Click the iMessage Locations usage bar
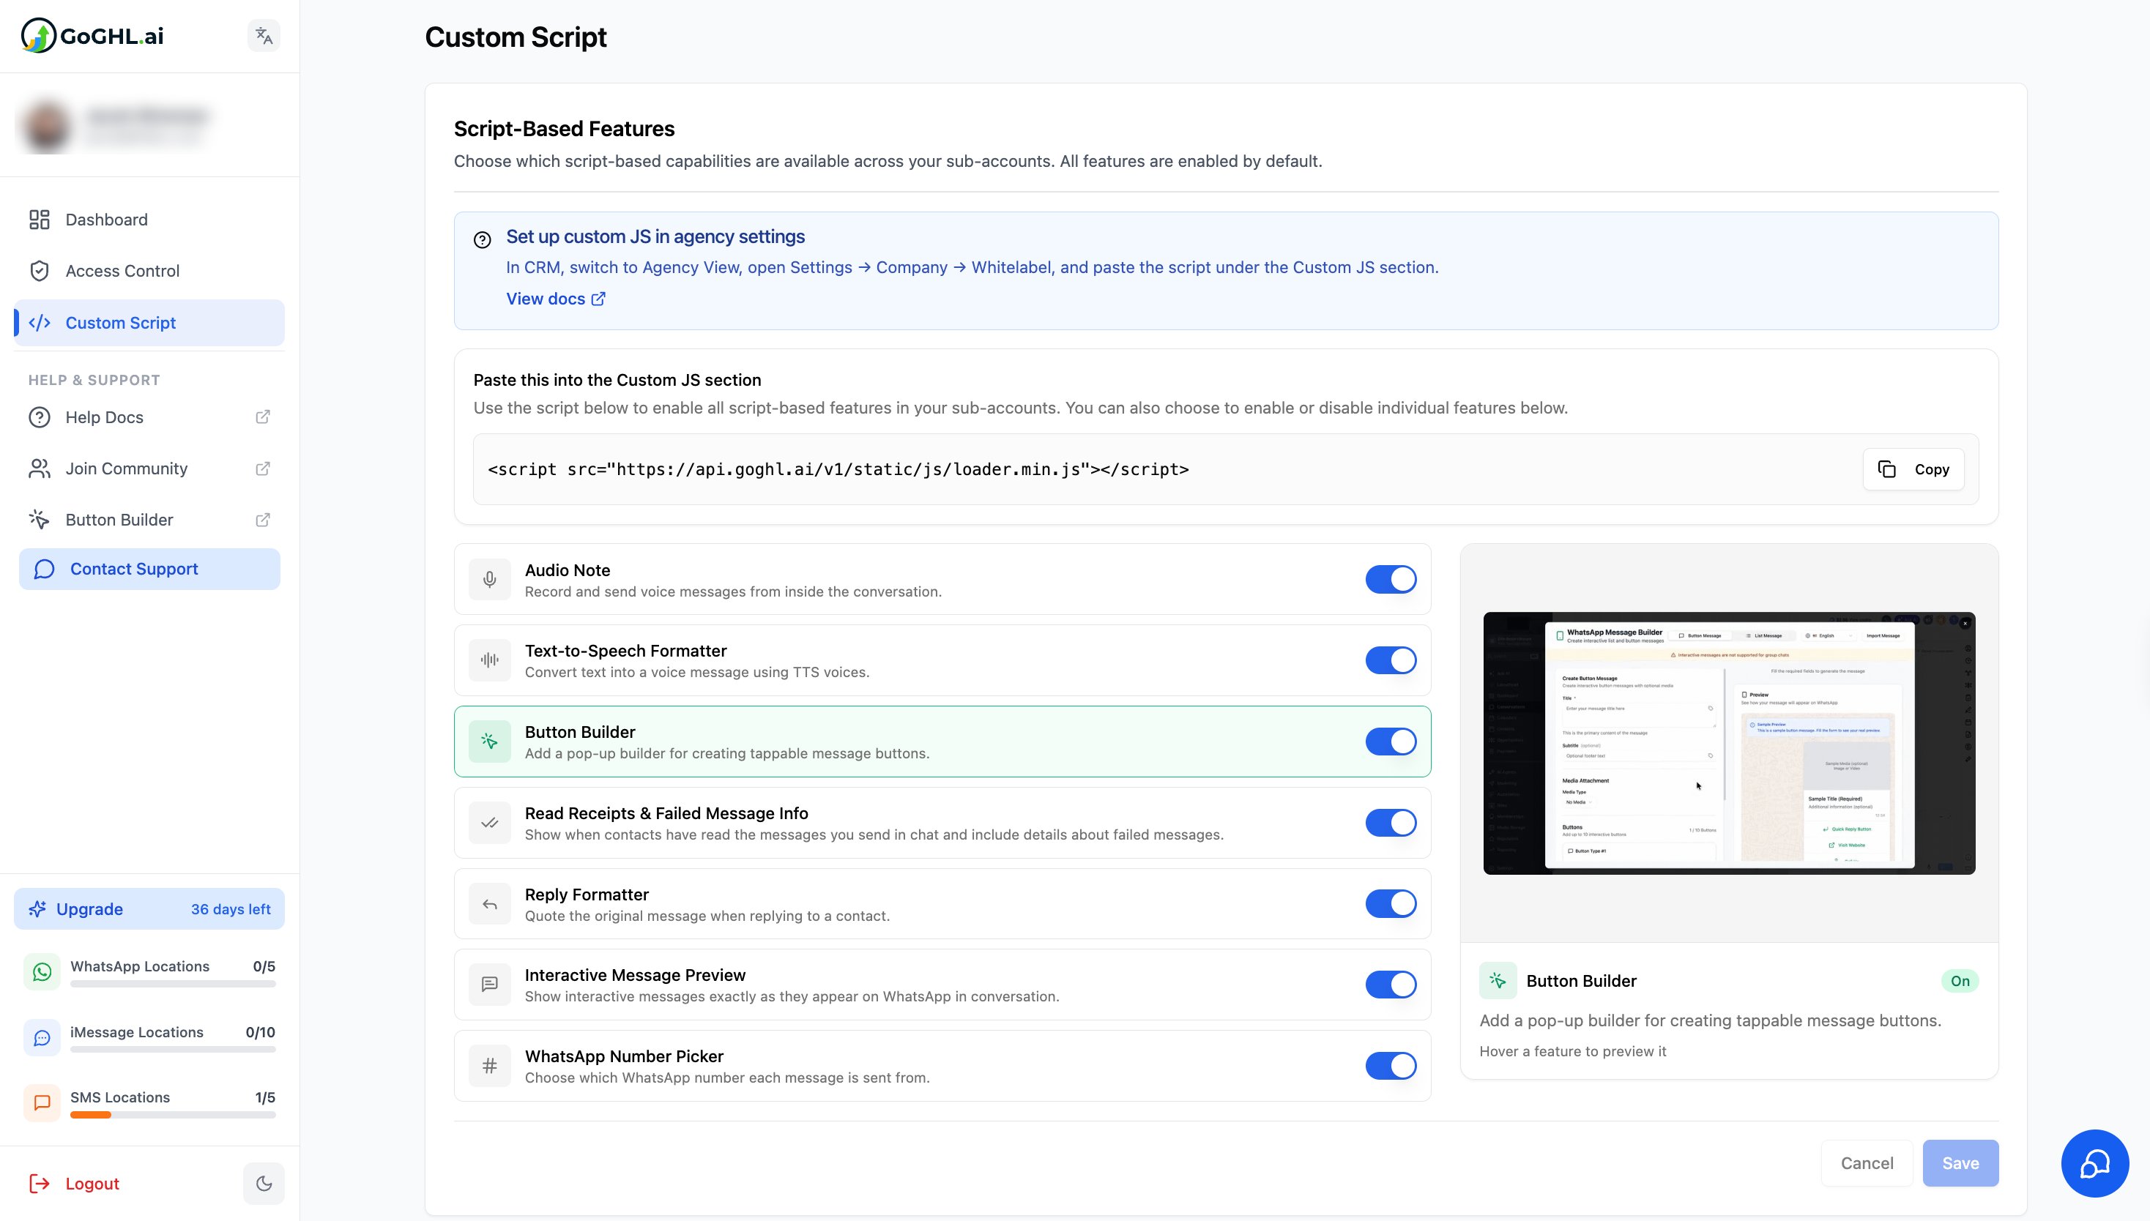The height and width of the screenshot is (1221, 2150). tap(173, 1050)
